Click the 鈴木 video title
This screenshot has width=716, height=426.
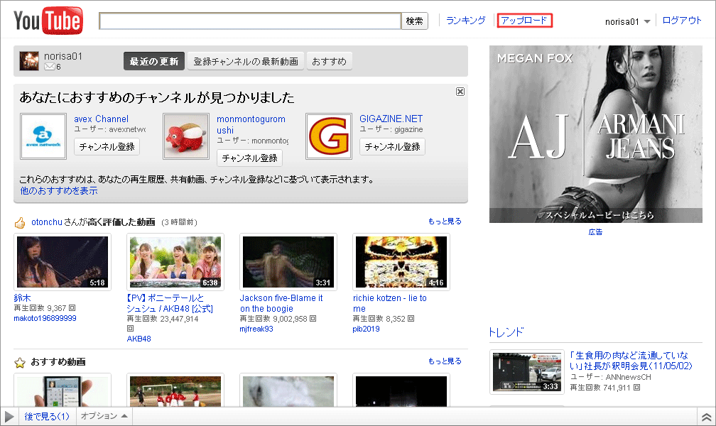(x=23, y=297)
